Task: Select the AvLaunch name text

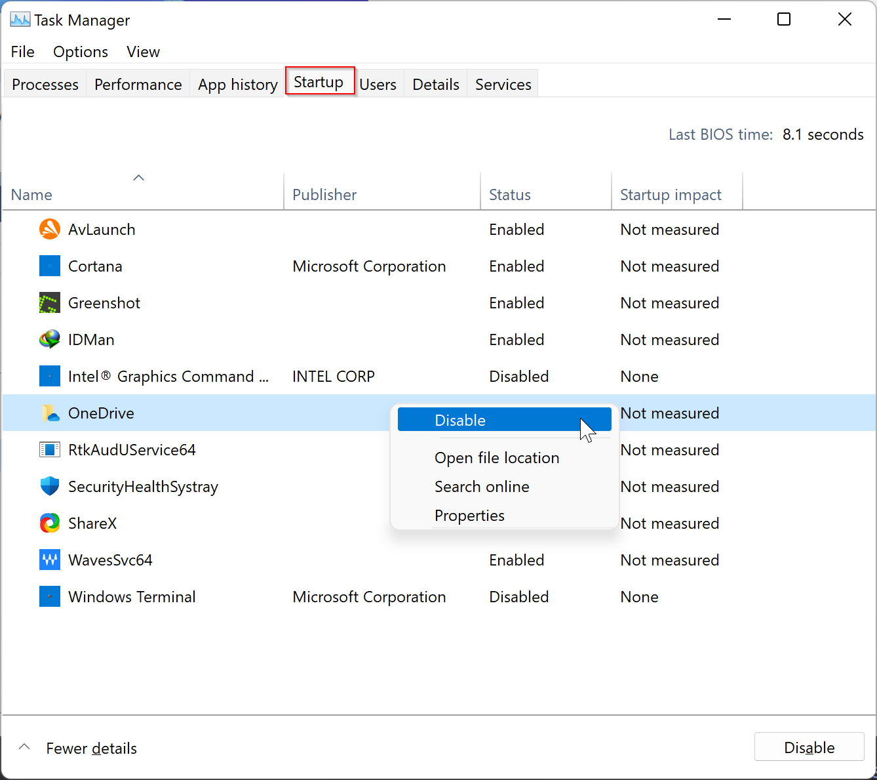Action: (x=102, y=230)
